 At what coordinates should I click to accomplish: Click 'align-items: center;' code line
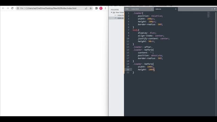pos(151,36)
